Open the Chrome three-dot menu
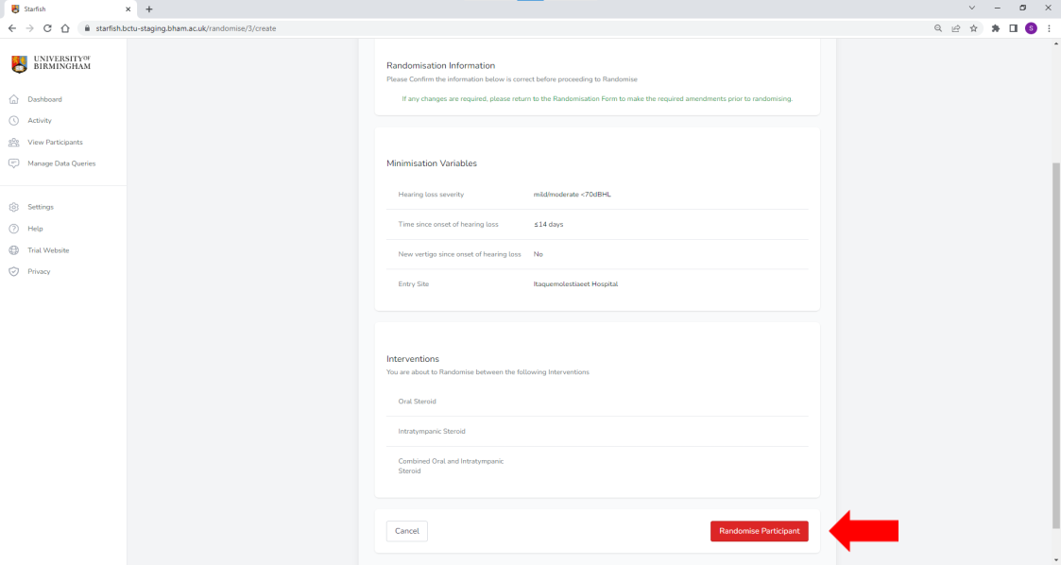Viewport: 1061px width, 565px height. (1049, 28)
